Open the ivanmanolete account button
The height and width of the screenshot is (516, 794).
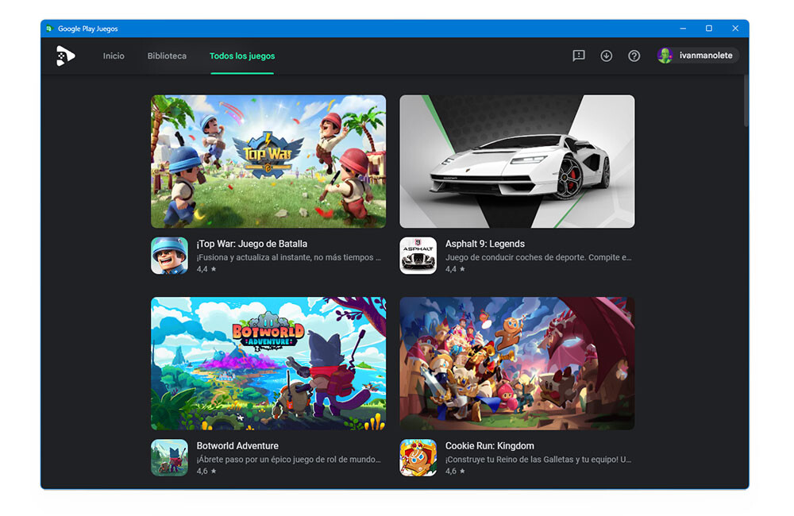click(697, 56)
